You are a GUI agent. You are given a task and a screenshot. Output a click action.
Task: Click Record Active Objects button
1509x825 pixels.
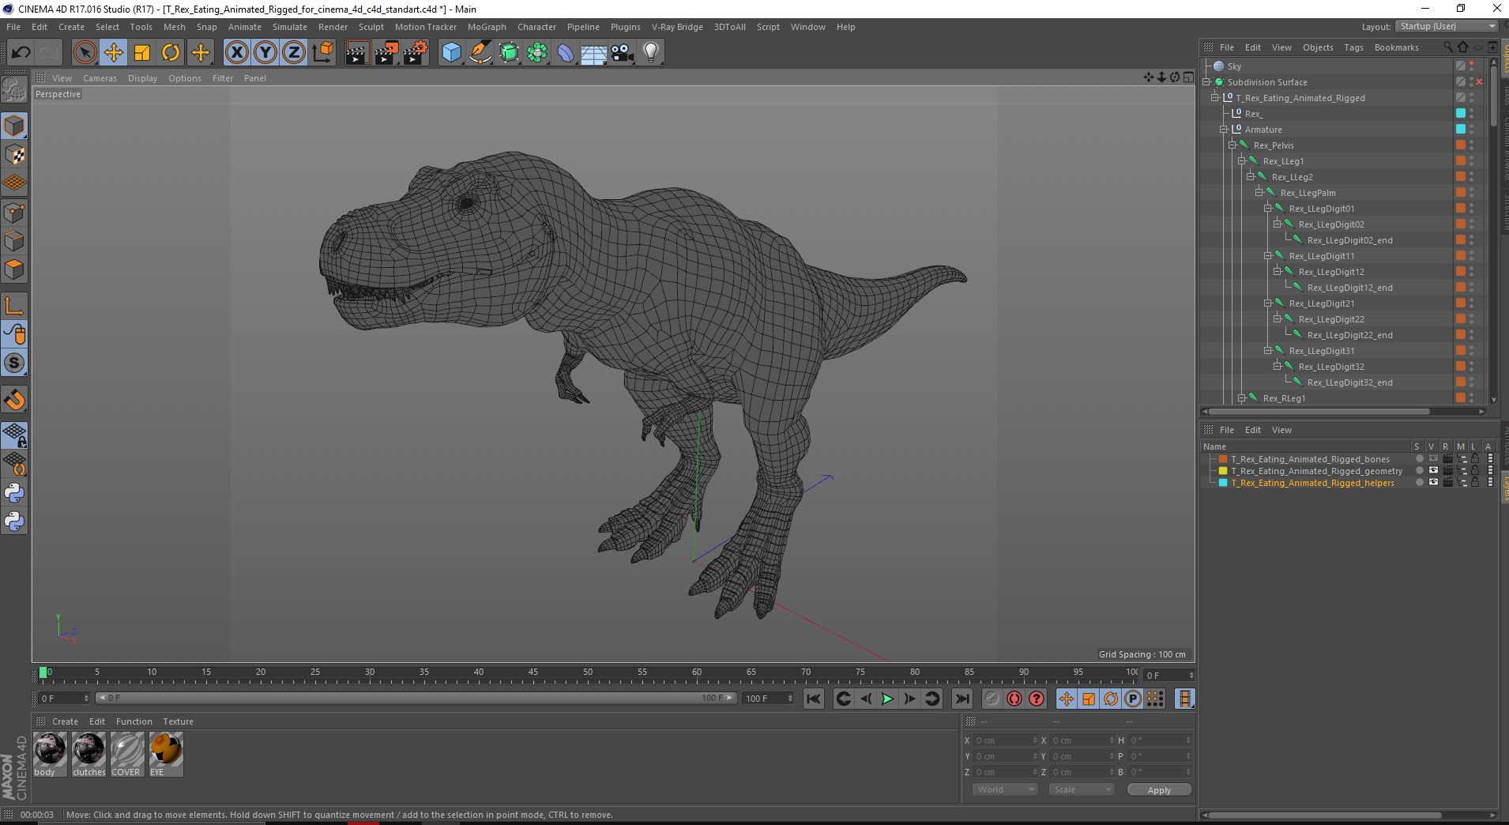[x=992, y=699]
